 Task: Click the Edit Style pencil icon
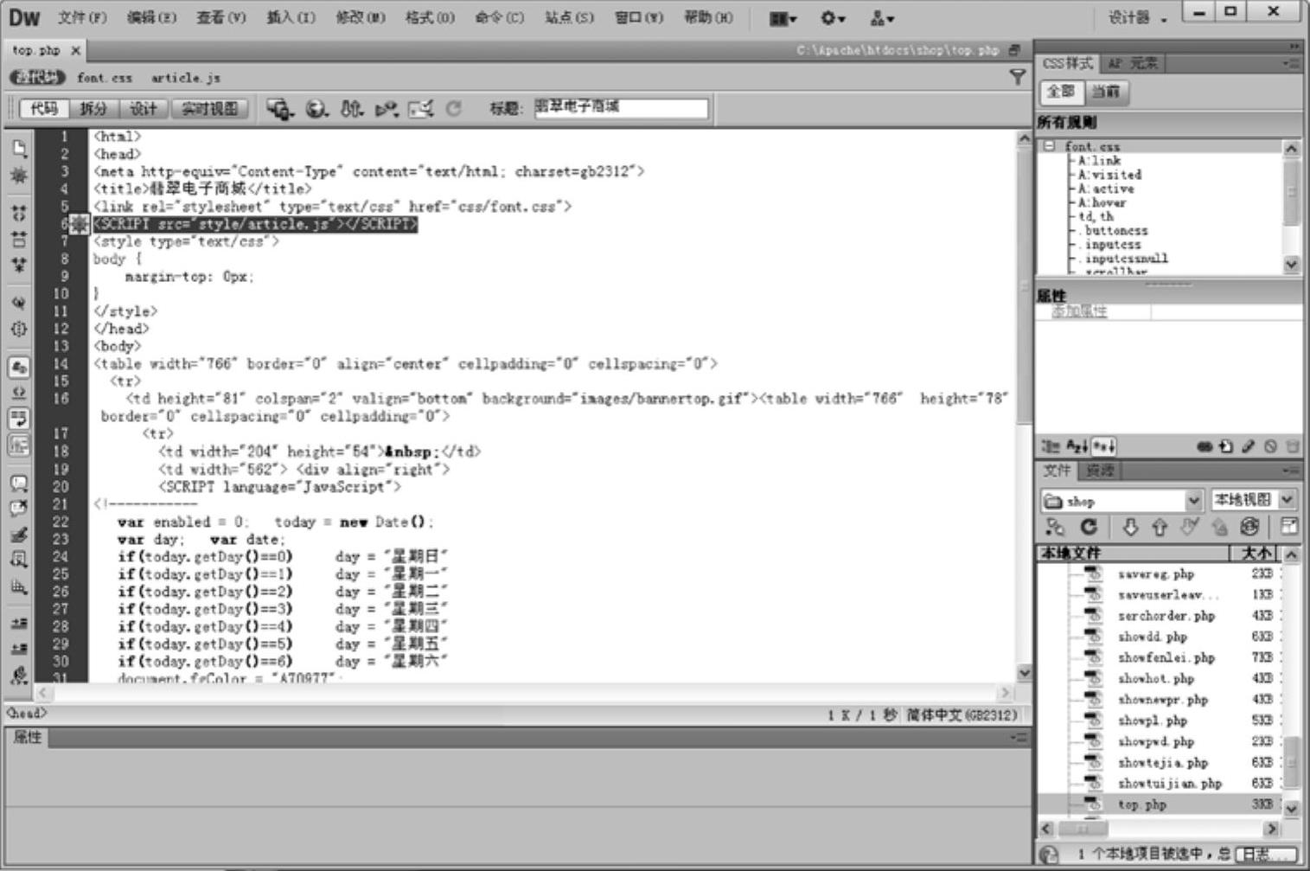pos(1248,446)
